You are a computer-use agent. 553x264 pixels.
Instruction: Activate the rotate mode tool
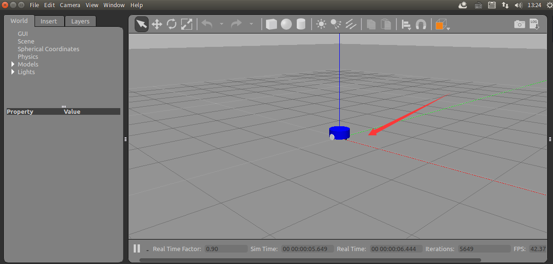[172, 24]
